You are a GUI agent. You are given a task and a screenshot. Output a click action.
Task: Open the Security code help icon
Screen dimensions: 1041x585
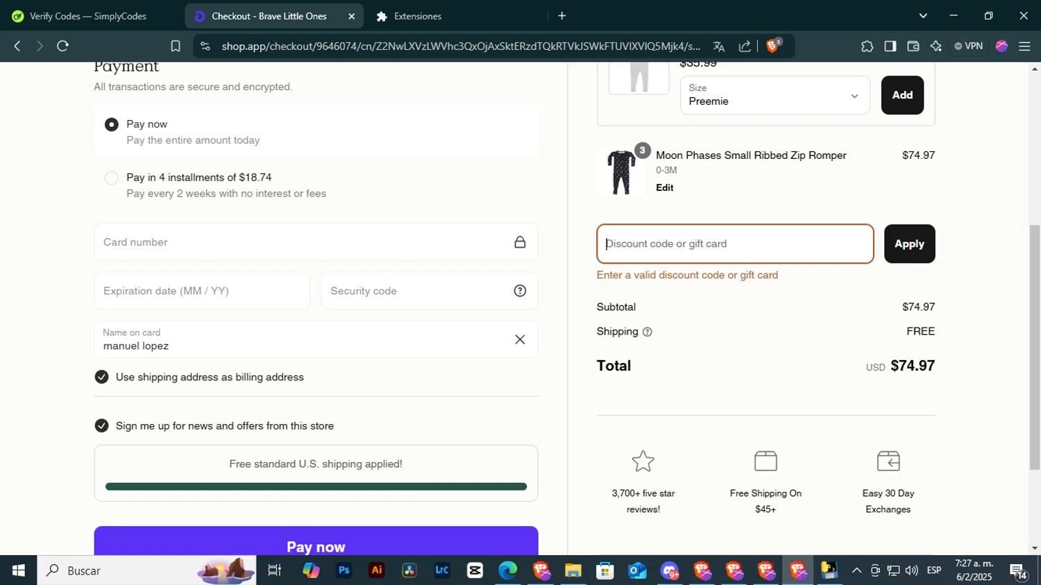[520, 291]
